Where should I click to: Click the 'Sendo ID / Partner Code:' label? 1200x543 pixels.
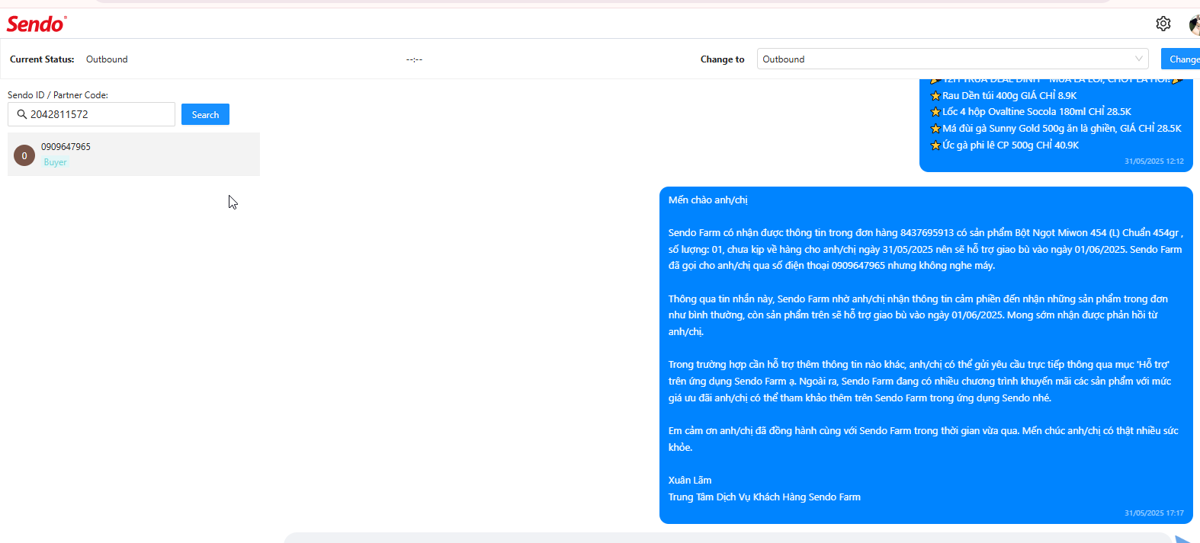click(58, 95)
